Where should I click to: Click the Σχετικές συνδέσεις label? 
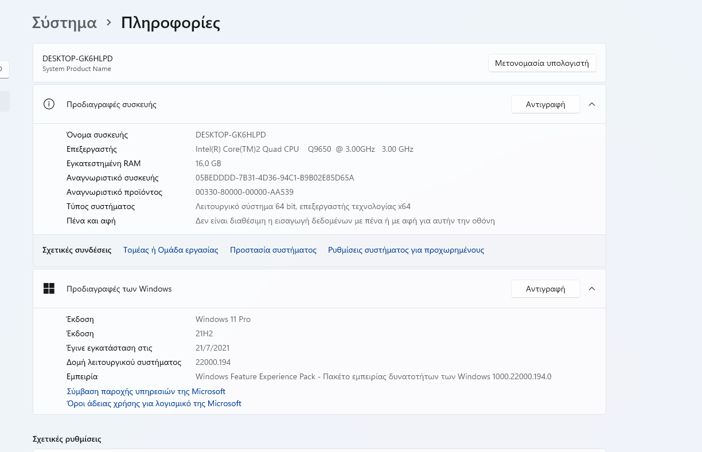tap(77, 250)
